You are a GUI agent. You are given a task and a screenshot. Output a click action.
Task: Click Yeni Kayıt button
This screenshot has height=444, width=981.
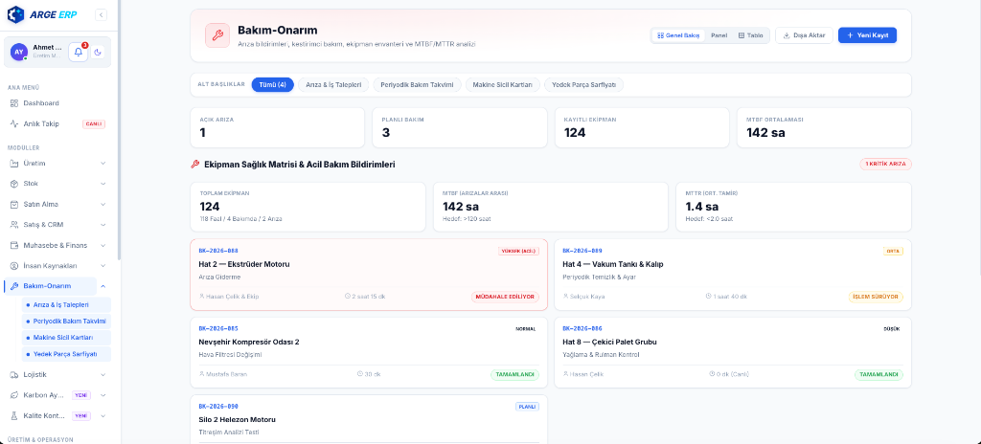point(867,35)
